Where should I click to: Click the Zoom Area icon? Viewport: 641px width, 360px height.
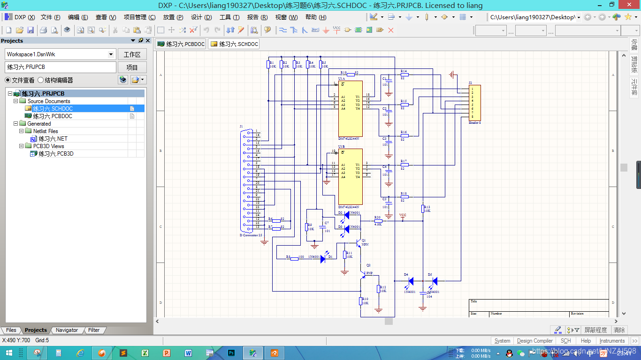point(91,30)
